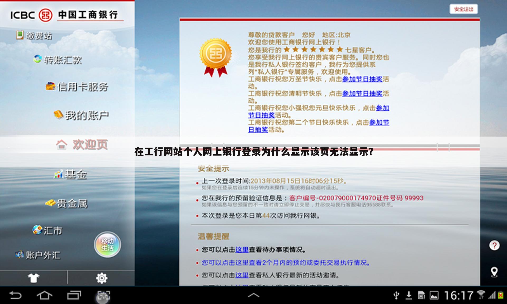Image resolution: width=507 pixels, height=304 pixels.
Task: Open the 缴费站 payment station menu
Action: (34, 35)
